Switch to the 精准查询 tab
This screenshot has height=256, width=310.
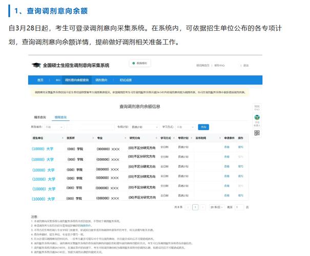(40, 117)
